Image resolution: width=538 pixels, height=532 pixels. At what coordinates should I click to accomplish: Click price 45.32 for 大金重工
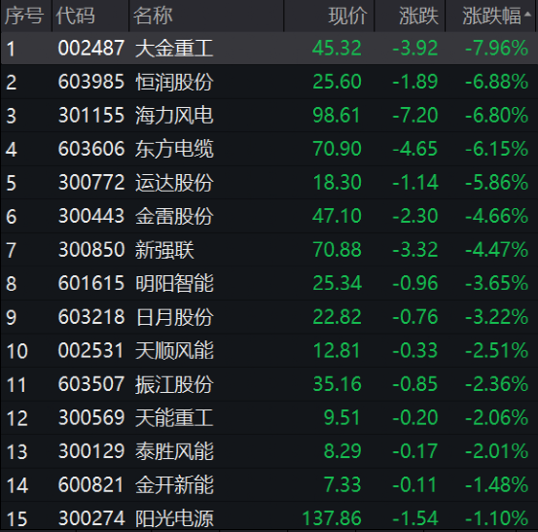click(337, 48)
